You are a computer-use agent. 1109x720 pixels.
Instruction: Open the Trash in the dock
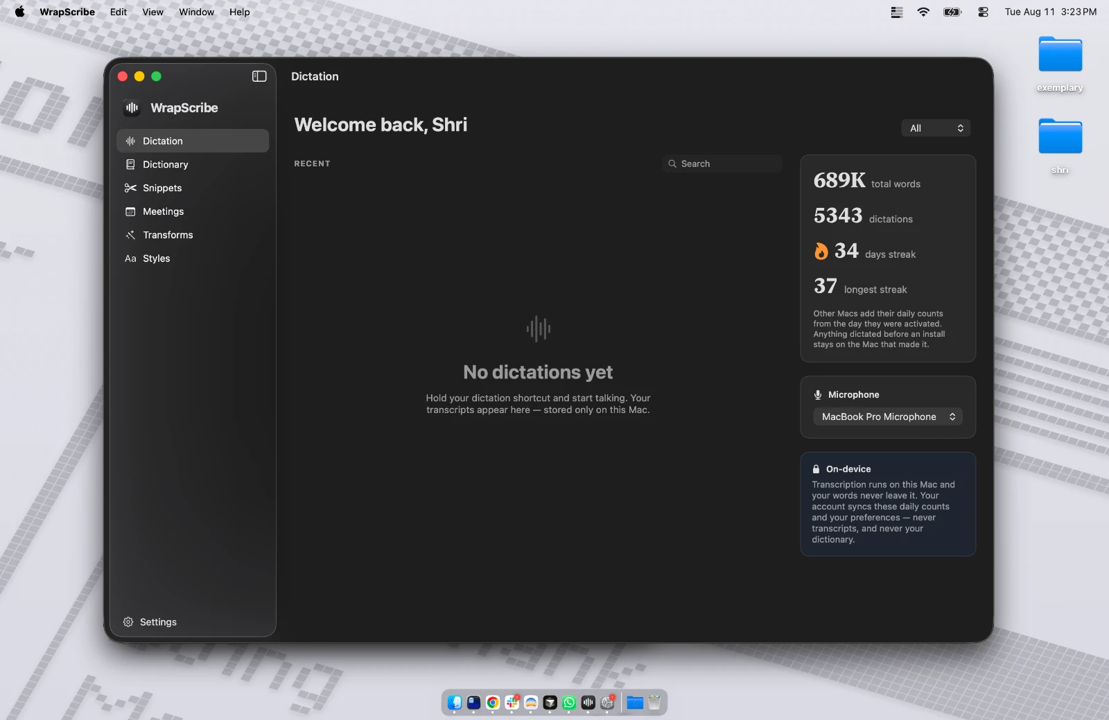(654, 703)
